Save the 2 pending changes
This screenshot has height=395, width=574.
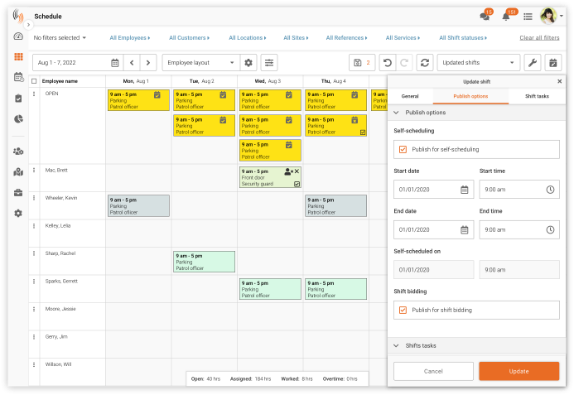362,63
